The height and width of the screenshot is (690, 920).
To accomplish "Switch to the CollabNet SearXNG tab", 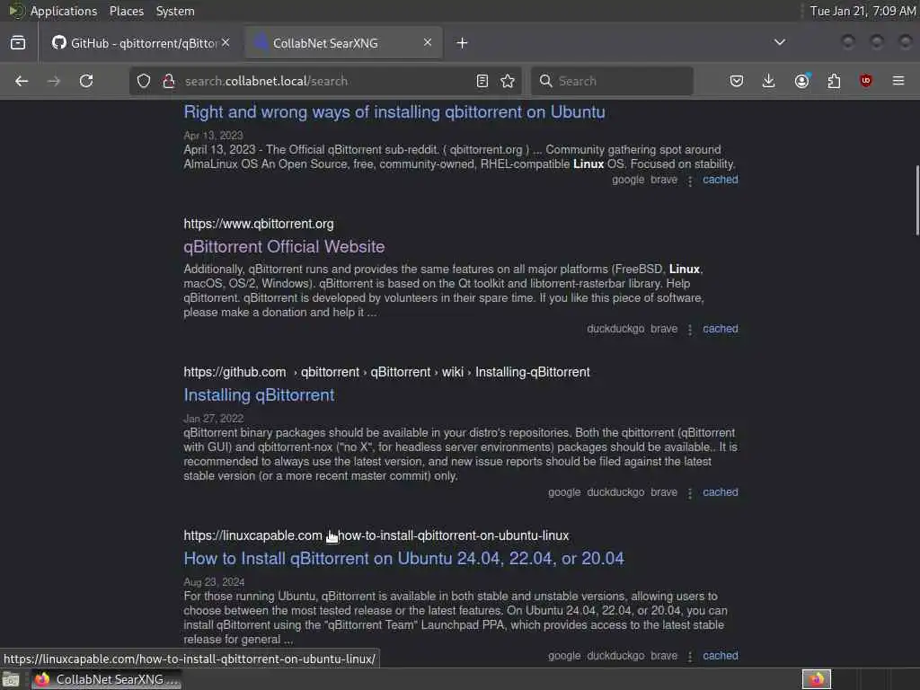I will (343, 43).
